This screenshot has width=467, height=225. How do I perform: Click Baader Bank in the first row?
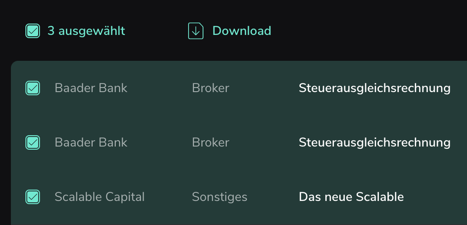91,88
